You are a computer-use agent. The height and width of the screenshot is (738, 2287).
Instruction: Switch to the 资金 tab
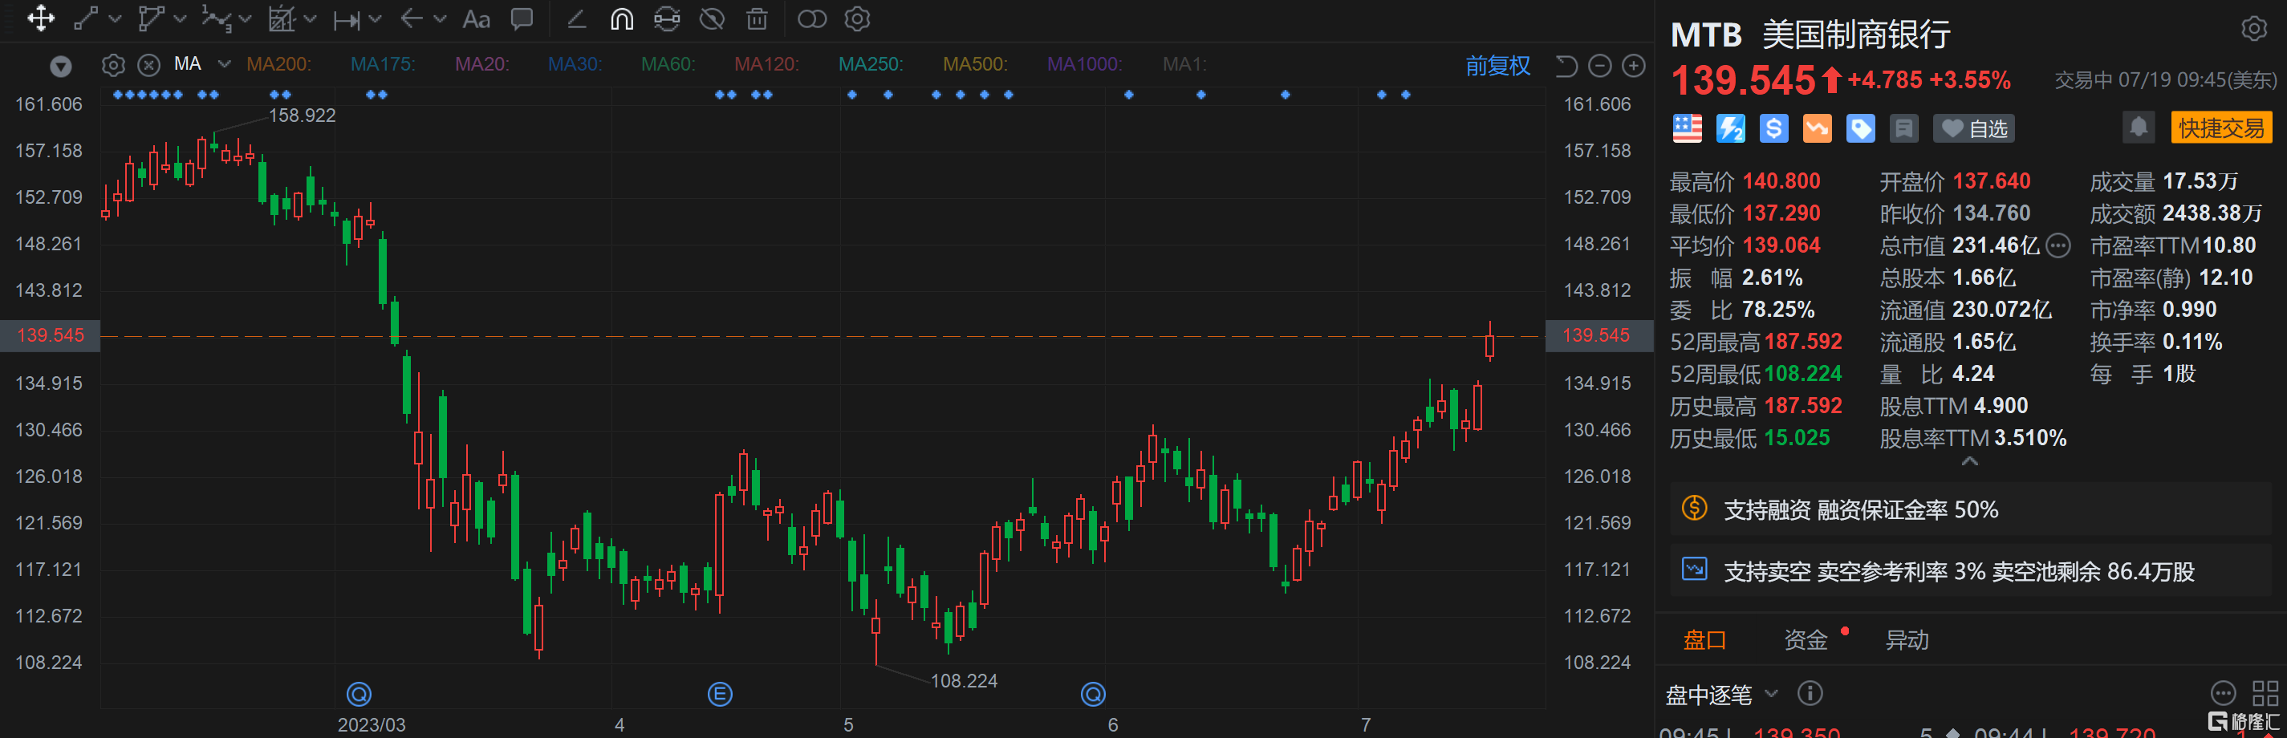pos(1805,639)
